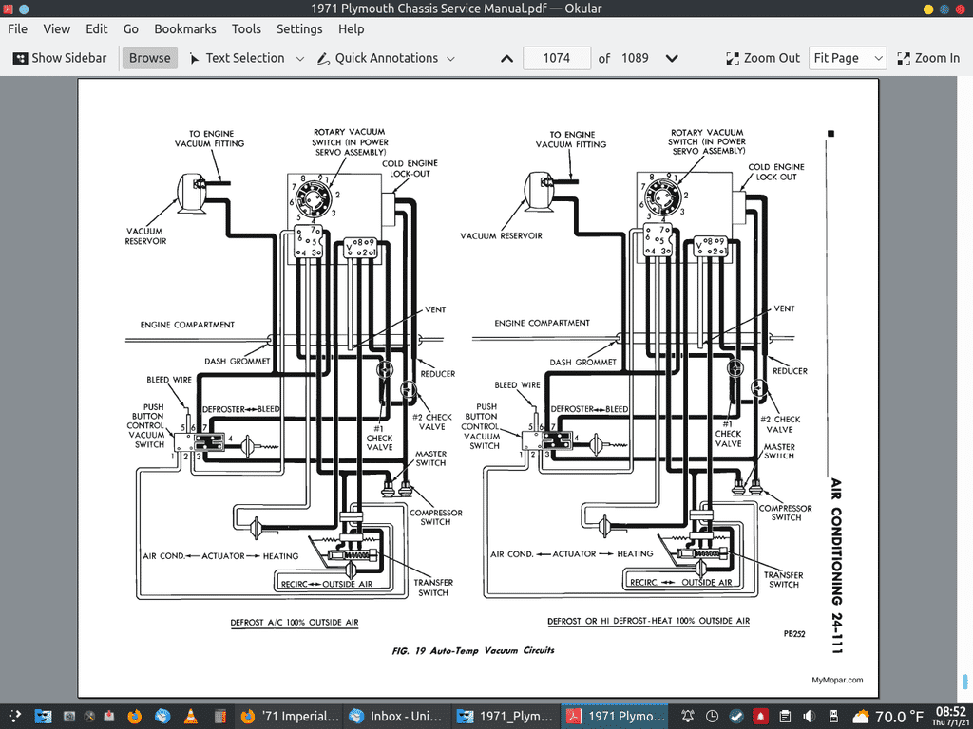Click the volume icon in the system tray
Viewport: 973px width, 729px height.
[808, 716]
